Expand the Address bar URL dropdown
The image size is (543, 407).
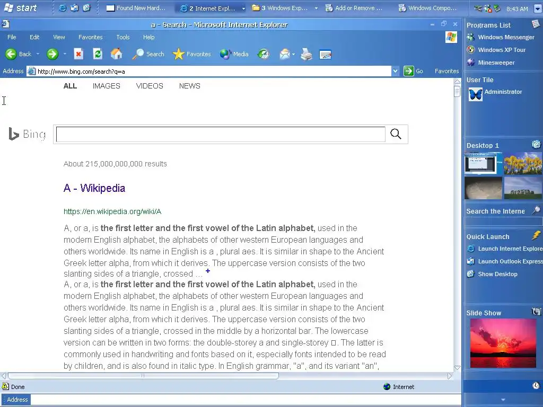pos(395,72)
